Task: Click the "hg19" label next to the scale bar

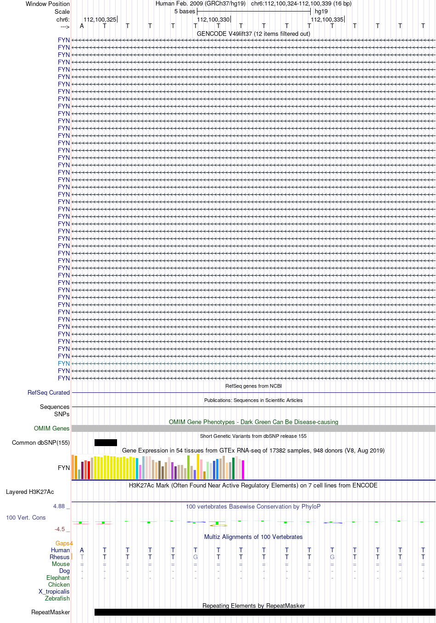Action: [x=321, y=11]
